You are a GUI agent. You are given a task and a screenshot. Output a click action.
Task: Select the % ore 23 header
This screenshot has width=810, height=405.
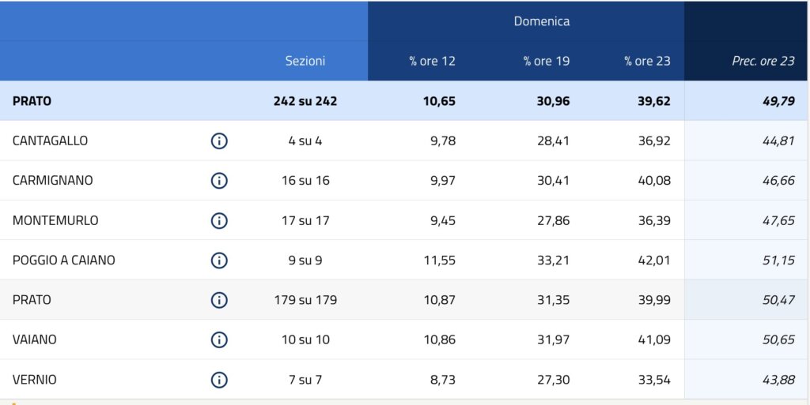(x=647, y=61)
